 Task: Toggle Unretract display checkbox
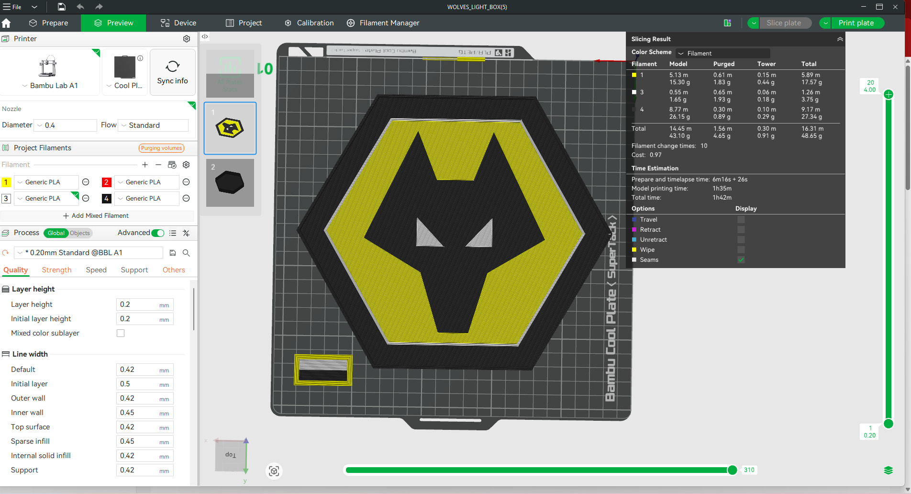tap(741, 240)
